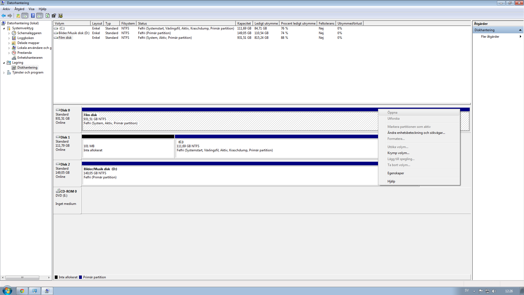
Task: Open the Windows Start orb
Action: [x=7, y=291]
